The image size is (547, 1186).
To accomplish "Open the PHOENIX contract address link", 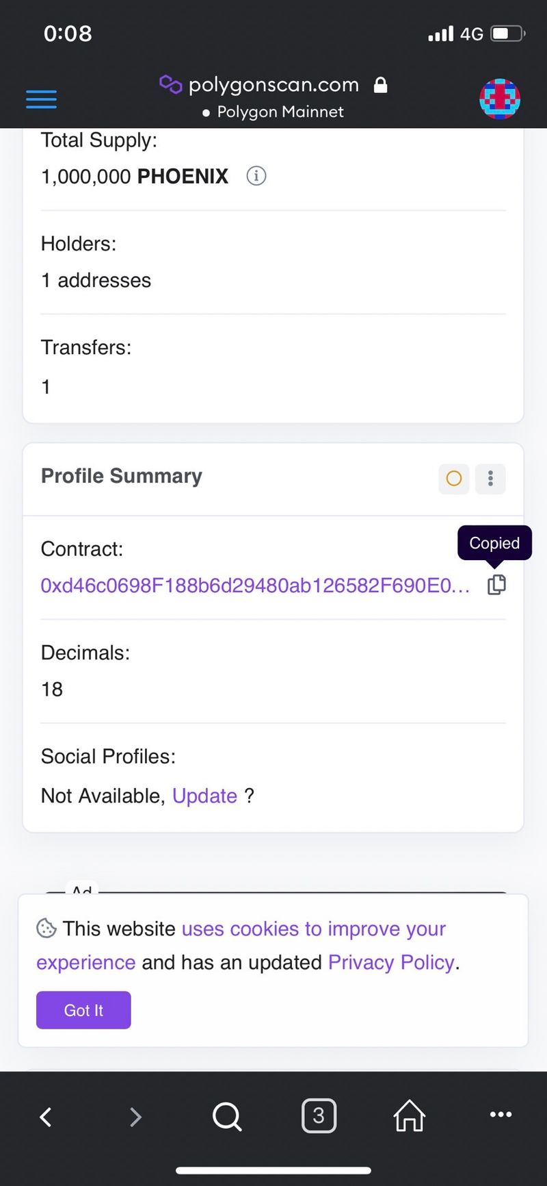I will 254,585.
